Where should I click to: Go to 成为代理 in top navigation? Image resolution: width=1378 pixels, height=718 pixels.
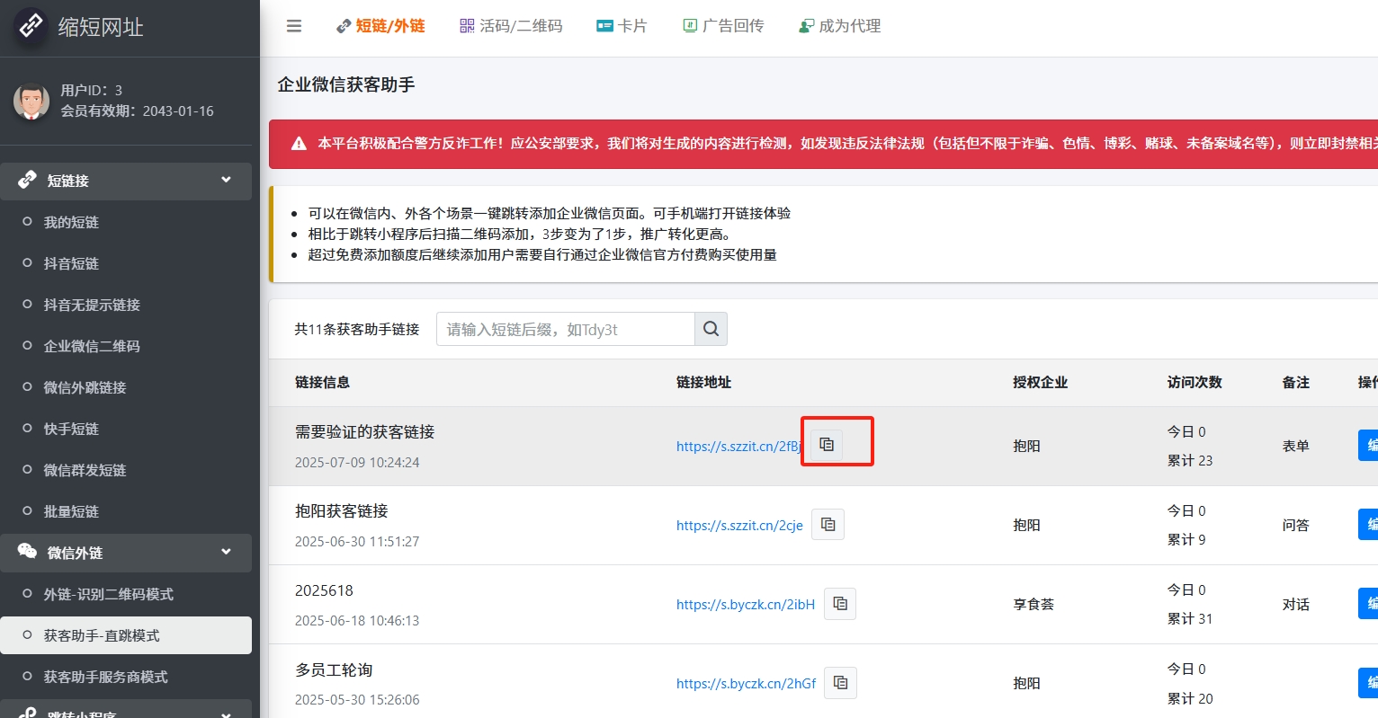pos(840,26)
